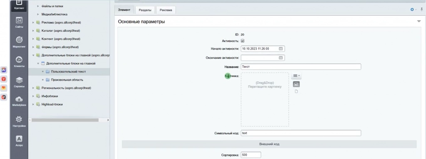Collapse Дополнительные блоки на главной (aspro) node

point(33,55)
